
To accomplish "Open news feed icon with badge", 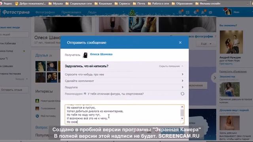I will (x=180, y=12).
